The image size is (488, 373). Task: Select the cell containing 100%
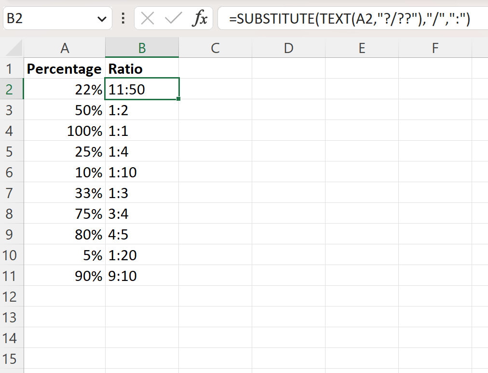[64, 131]
